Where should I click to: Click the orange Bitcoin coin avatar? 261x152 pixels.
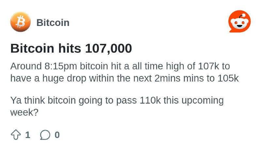point(21,22)
